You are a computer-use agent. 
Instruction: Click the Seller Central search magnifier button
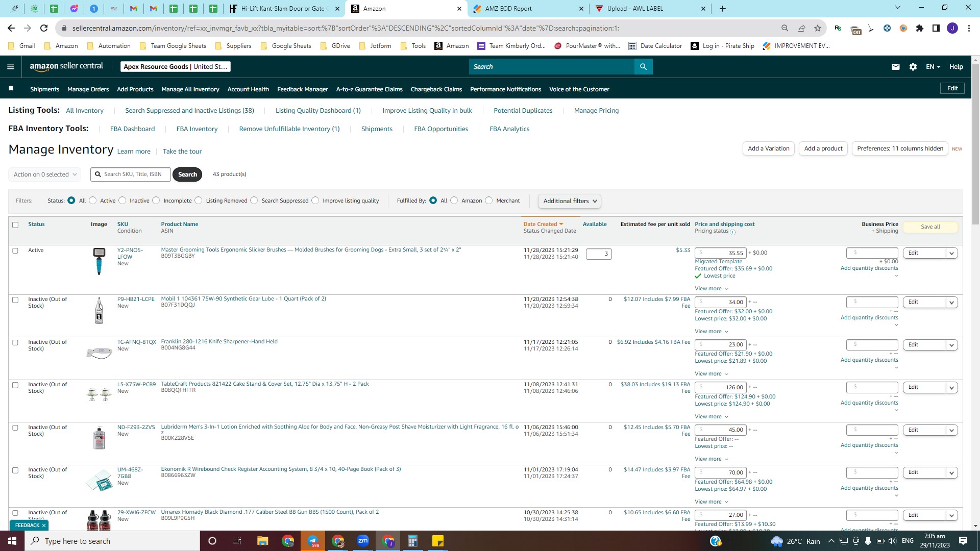[x=643, y=67]
